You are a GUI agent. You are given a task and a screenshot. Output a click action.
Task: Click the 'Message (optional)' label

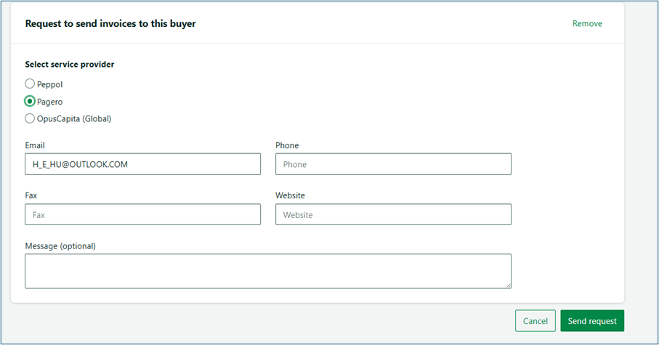[x=60, y=245]
